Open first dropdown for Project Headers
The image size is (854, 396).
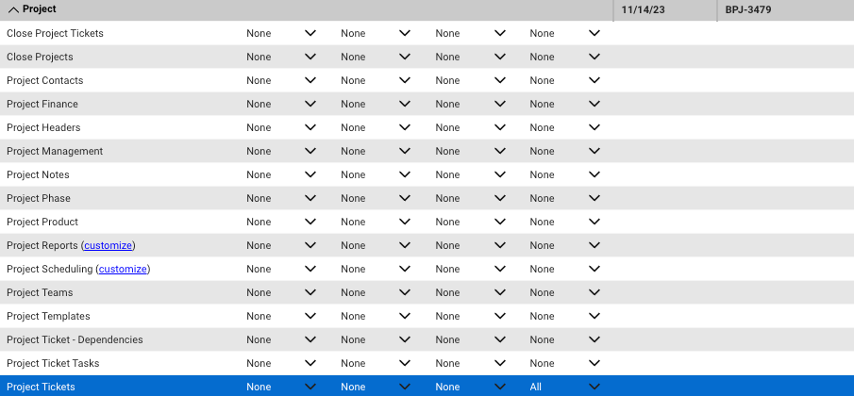pyautogui.click(x=281, y=127)
